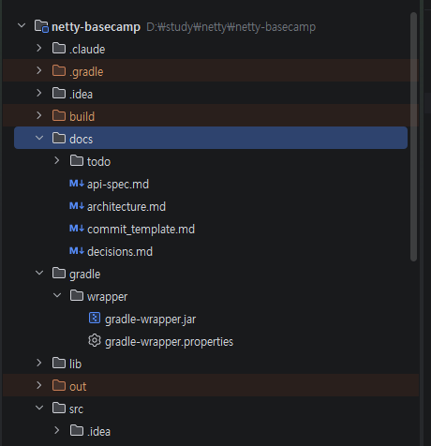Viewport: 431px width, 446px height.
Task: Click the wrapper folder icon
Action: pyautogui.click(x=77, y=295)
